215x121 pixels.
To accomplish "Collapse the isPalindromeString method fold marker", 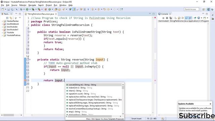I will click(30, 32).
